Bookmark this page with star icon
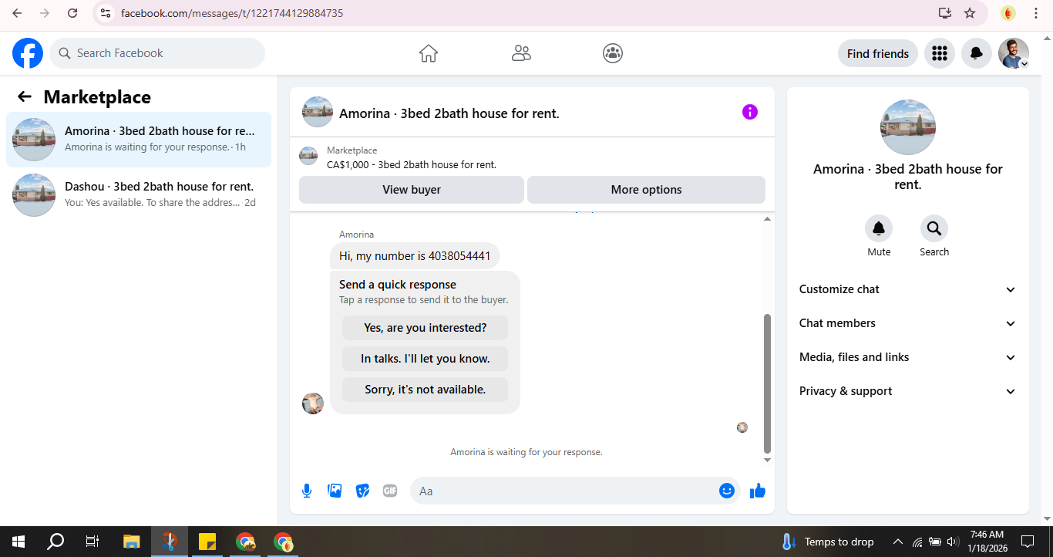The image size is (1053, 557). point(970,13)
